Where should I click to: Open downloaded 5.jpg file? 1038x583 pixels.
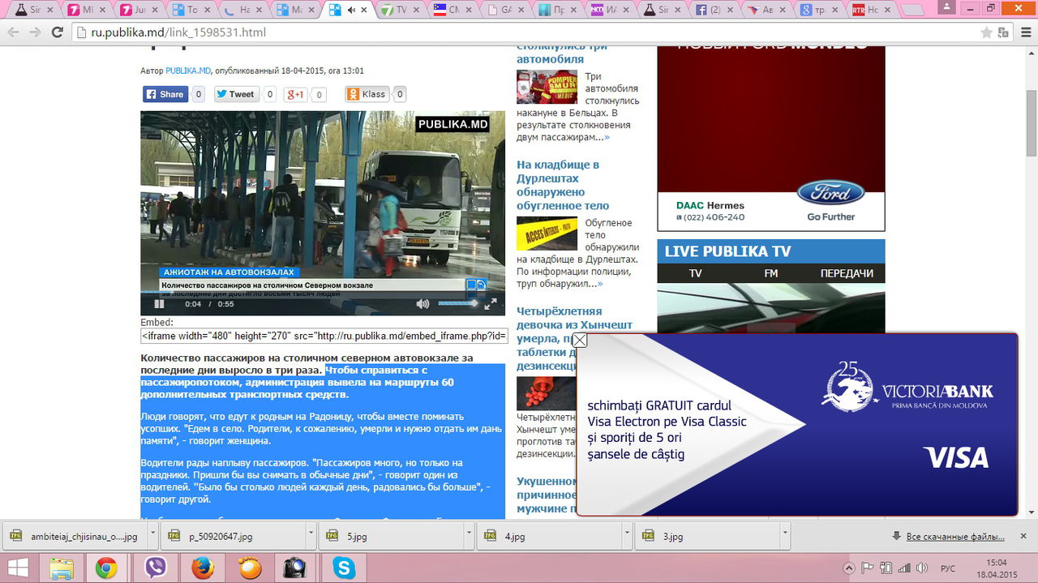[x=392, y=536]
